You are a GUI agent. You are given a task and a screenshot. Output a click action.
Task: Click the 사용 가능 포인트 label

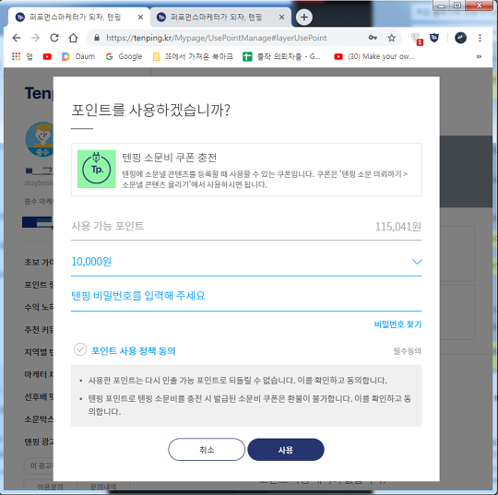coord(108,226)
